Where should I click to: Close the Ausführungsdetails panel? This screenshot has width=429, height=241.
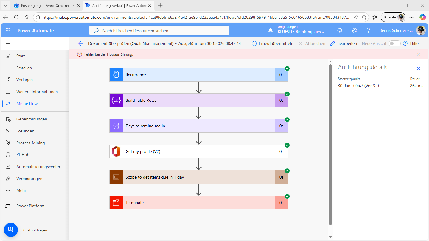pos(418,68)
